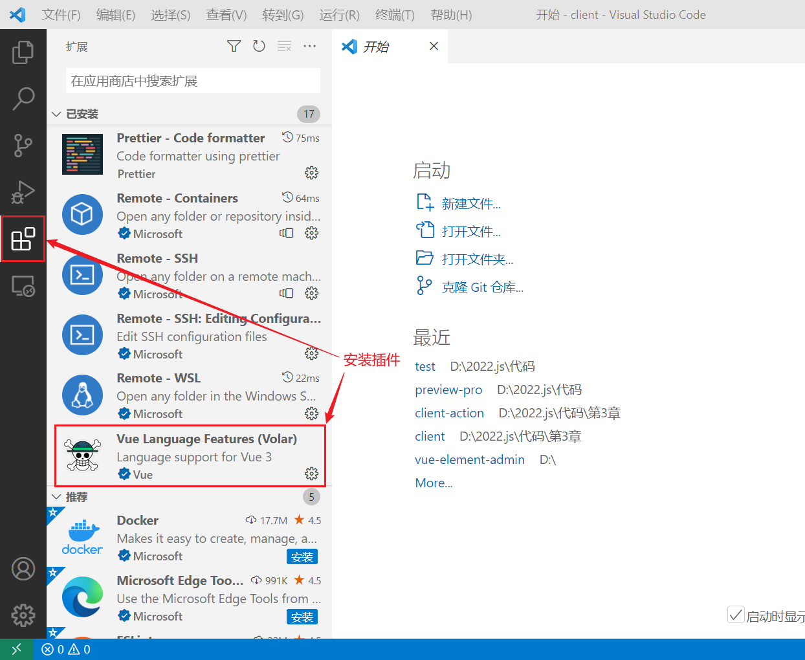Refresh the extensions list

[x=259, y=46]
